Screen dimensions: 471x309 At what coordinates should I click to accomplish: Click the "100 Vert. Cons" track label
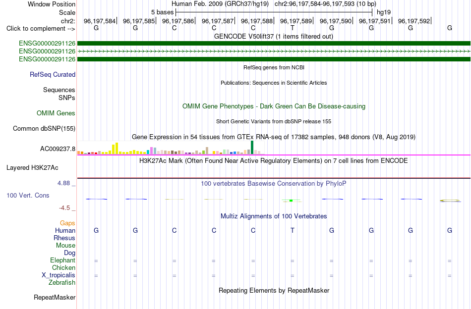(x=28, y=195)
